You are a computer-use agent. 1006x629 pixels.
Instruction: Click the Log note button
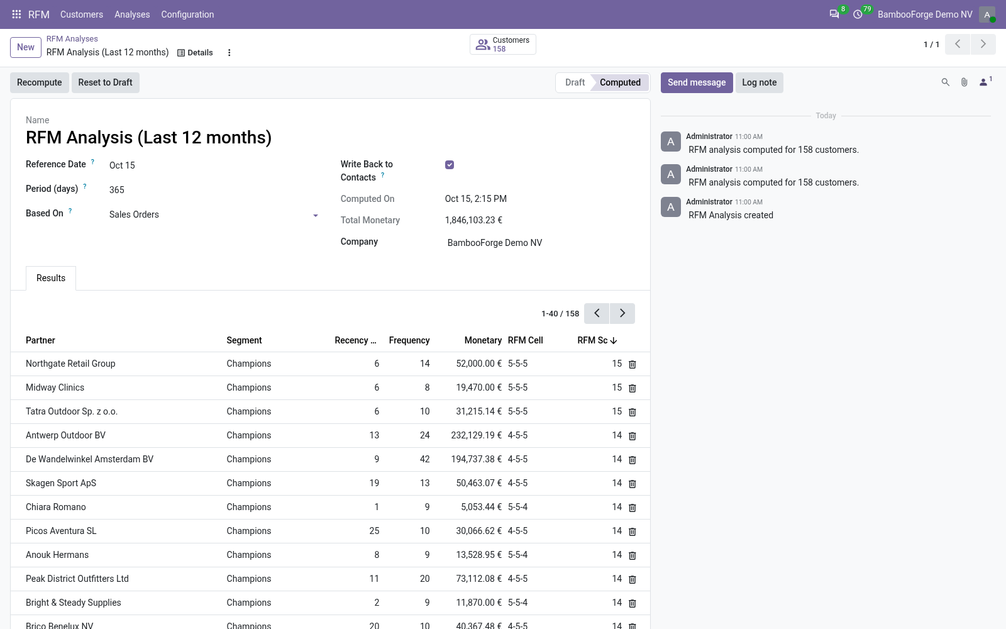[760, 82]
